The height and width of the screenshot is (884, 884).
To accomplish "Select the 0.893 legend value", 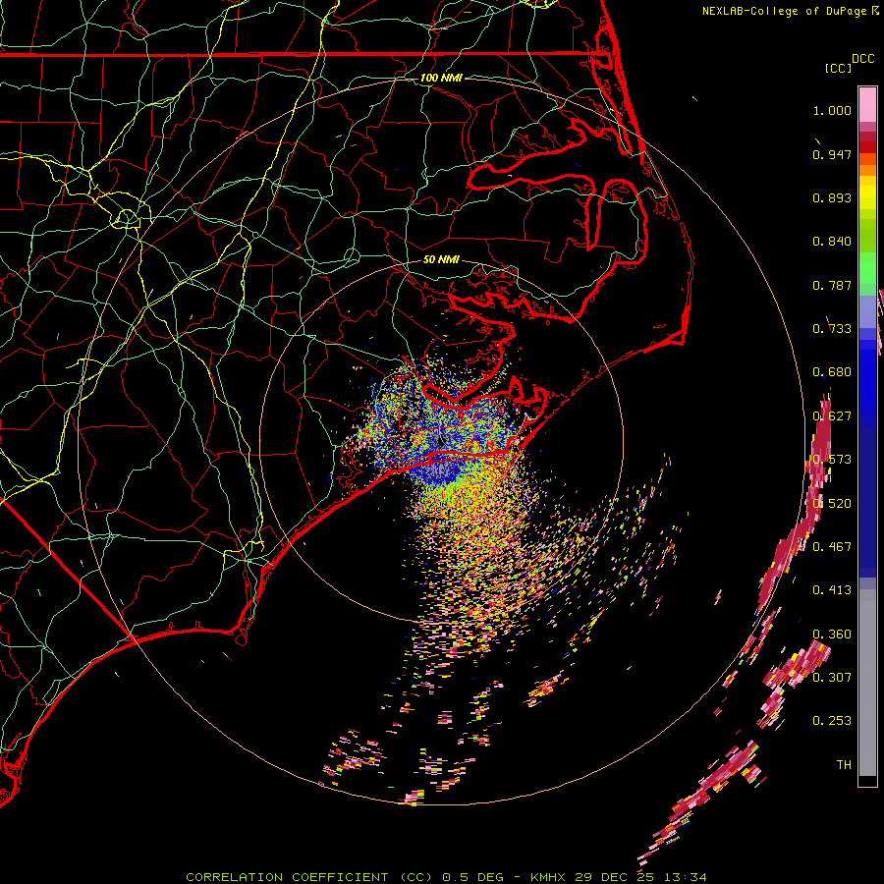I will pyautogui.click(x=832, y=197).
